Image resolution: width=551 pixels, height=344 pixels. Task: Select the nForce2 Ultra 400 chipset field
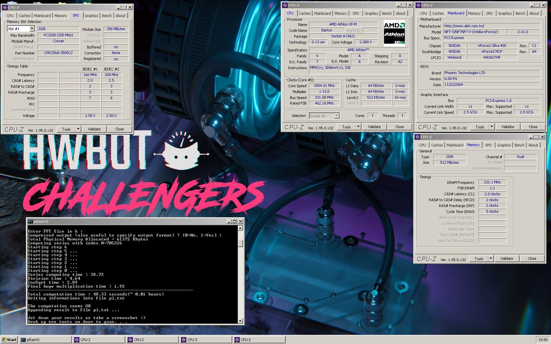pyautogui.click(x=491, y=46)
